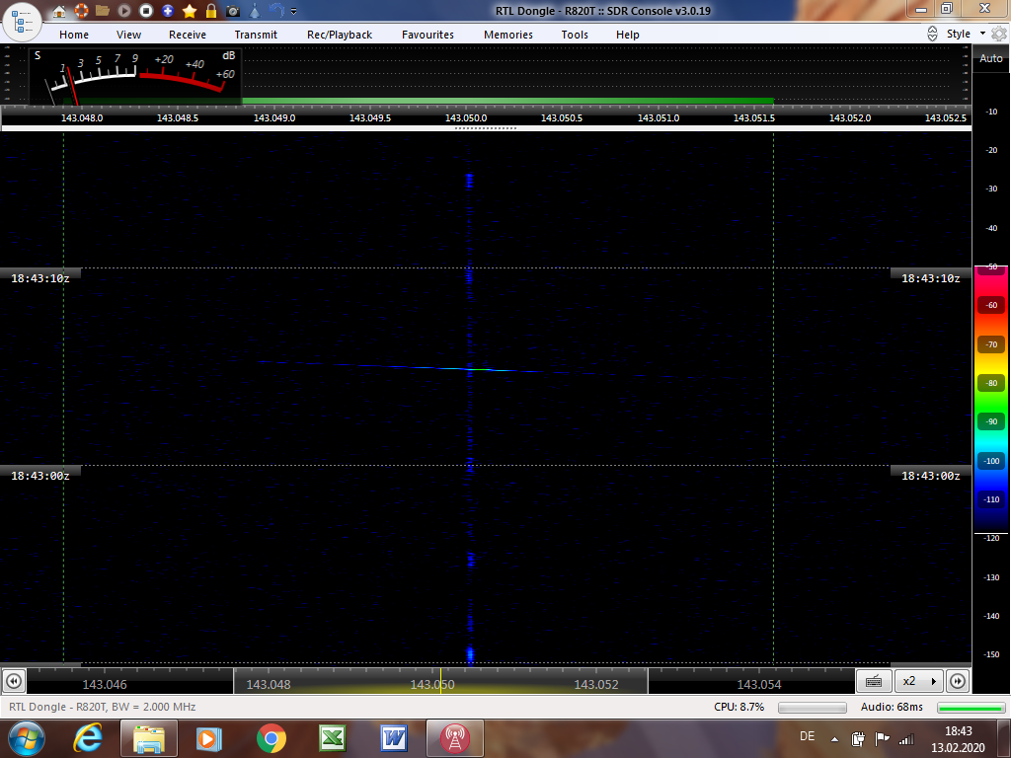The width and height of the screenshot is (1011, 758).
Task: Open Windows Explorer from taskbar
Action: tap(149, 738)
